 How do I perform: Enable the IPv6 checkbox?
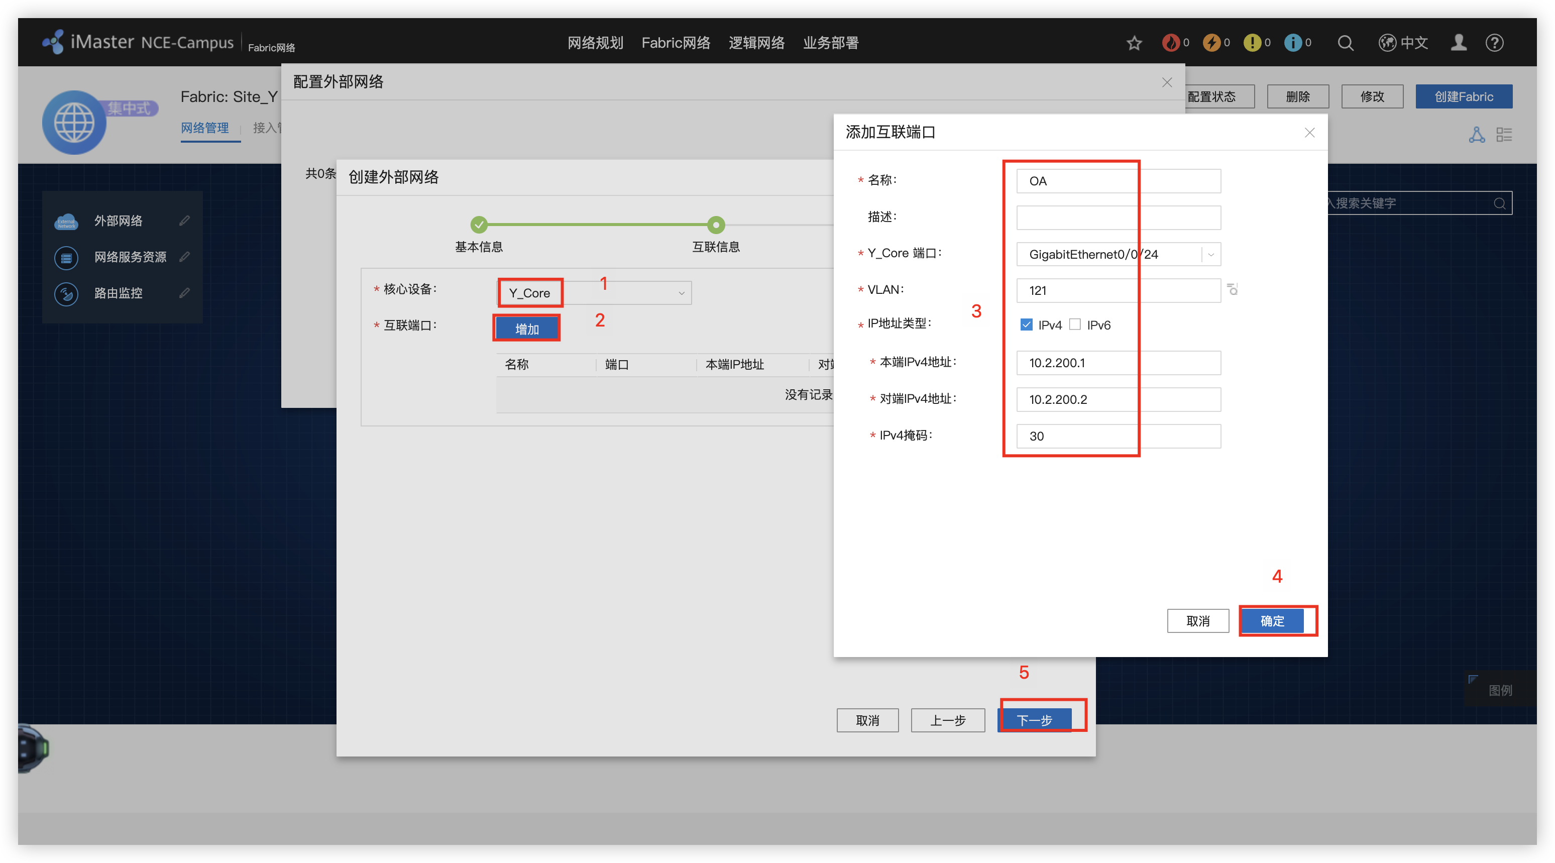[x=1074, y=325]
